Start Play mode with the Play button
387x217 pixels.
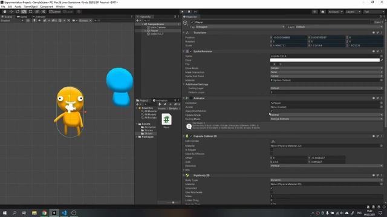183,11
